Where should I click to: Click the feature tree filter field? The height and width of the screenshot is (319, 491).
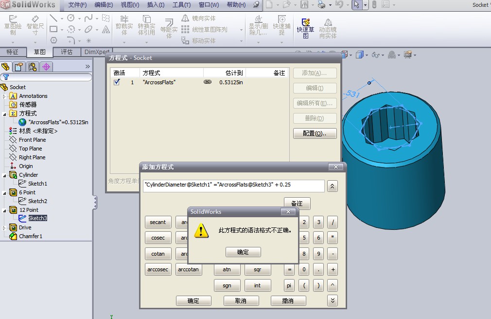point(46,77)
